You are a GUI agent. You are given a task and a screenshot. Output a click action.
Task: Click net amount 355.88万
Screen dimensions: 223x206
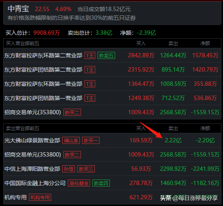coord(205,84)
